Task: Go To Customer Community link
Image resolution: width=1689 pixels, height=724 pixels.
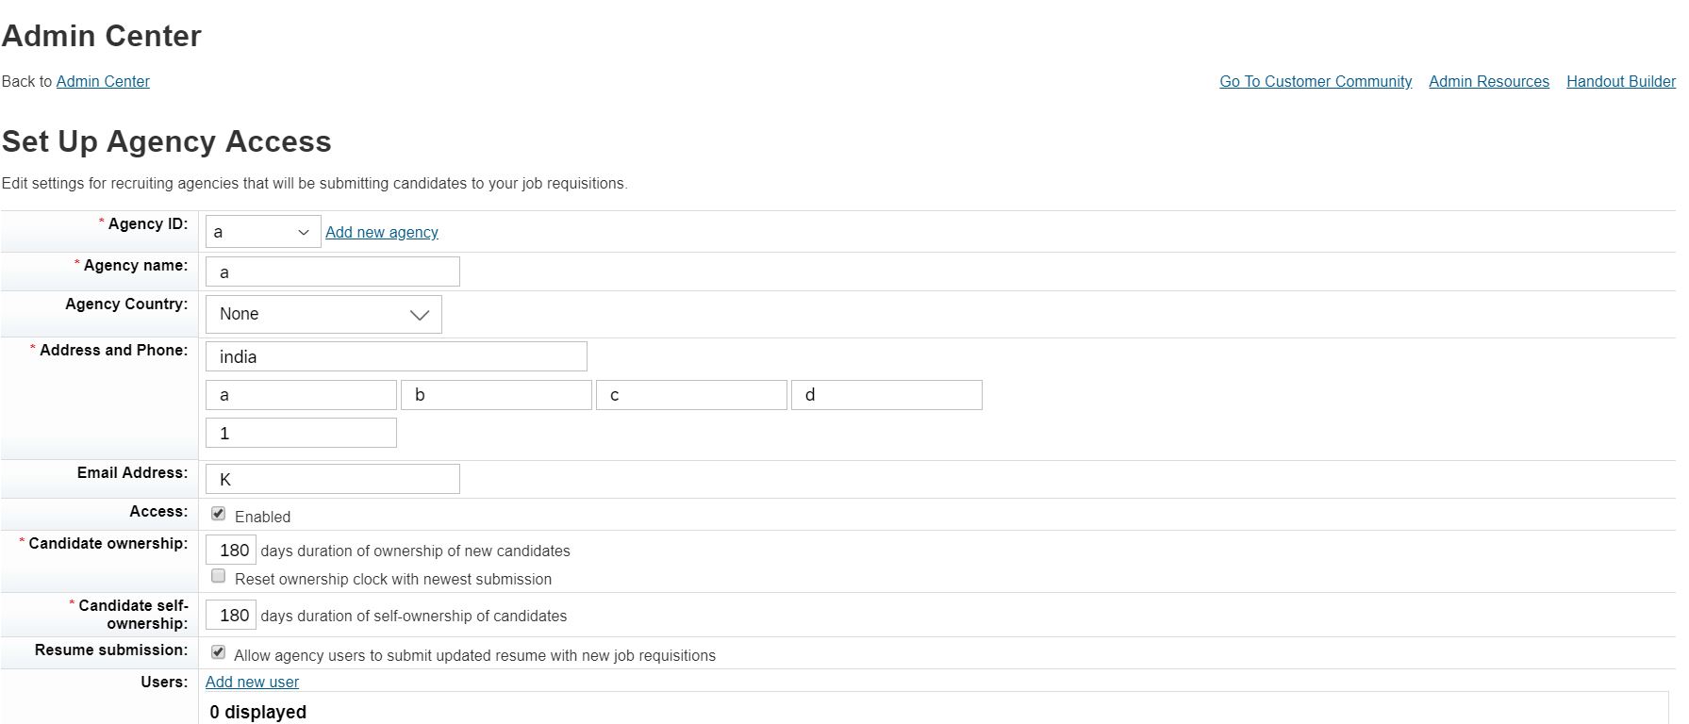Action: coord(1316,81)
